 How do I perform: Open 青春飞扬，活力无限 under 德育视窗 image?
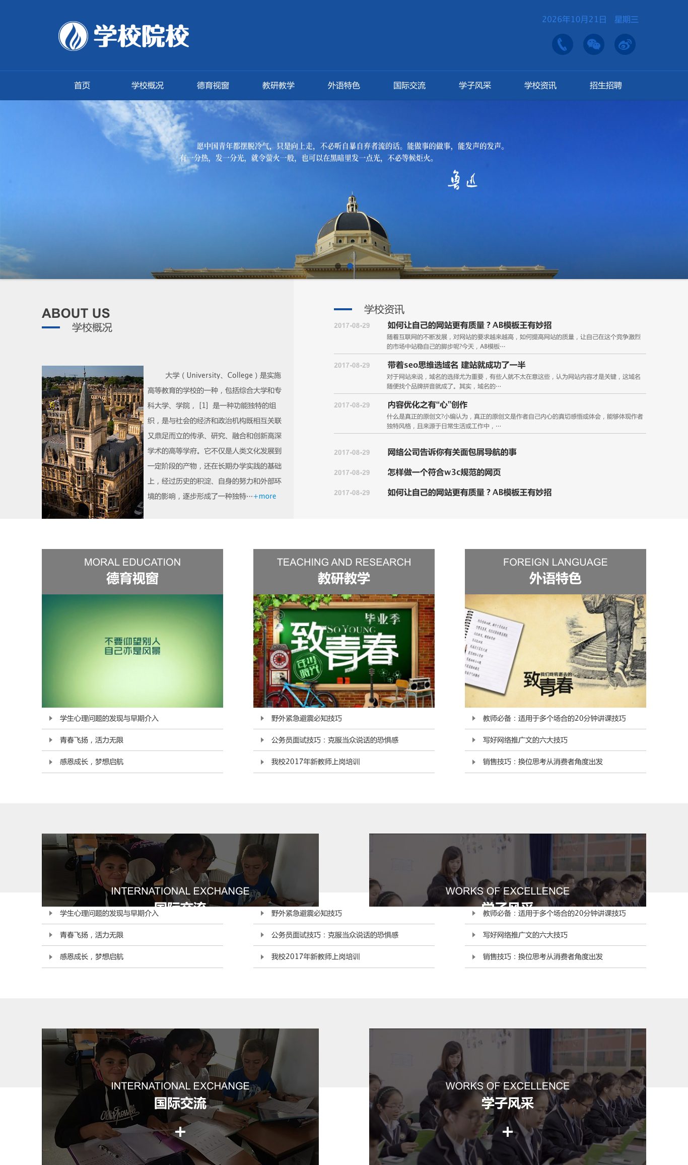[x=92, y=740]
